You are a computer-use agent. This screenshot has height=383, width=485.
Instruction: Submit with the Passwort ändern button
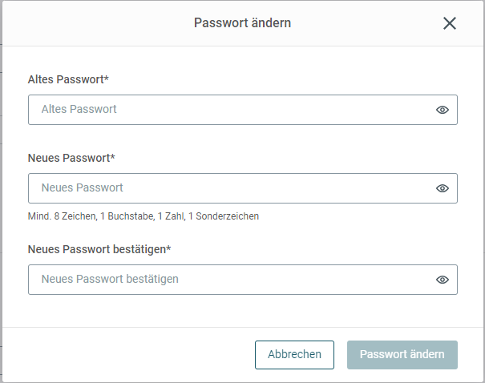[402, 355]
